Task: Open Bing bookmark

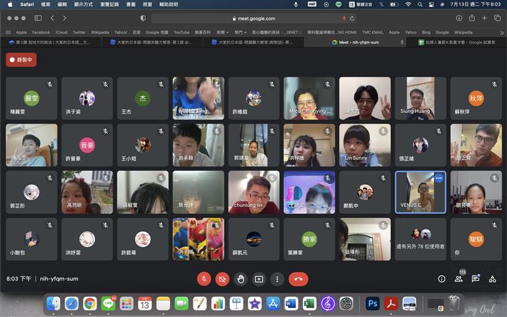Action: (x=426, y=32)
